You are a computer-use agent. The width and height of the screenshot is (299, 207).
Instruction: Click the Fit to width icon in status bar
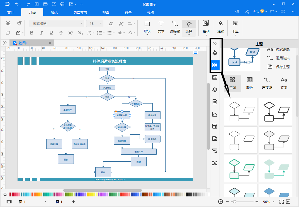click(288, 202)
